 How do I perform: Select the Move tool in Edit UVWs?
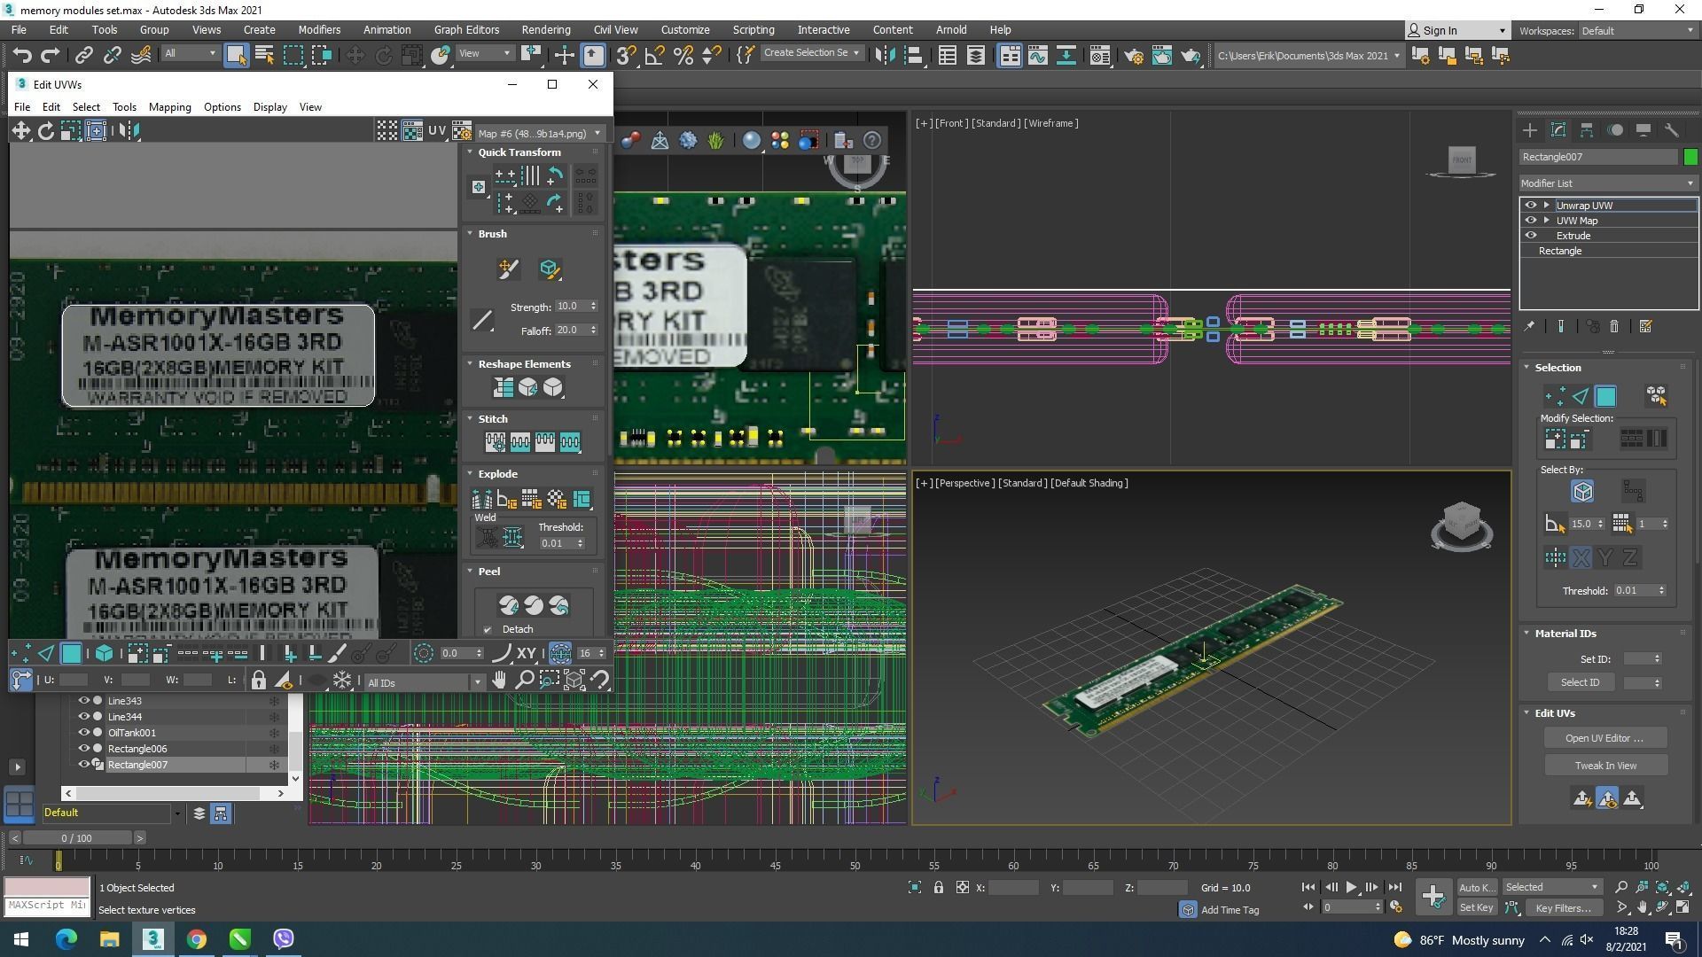20,131
